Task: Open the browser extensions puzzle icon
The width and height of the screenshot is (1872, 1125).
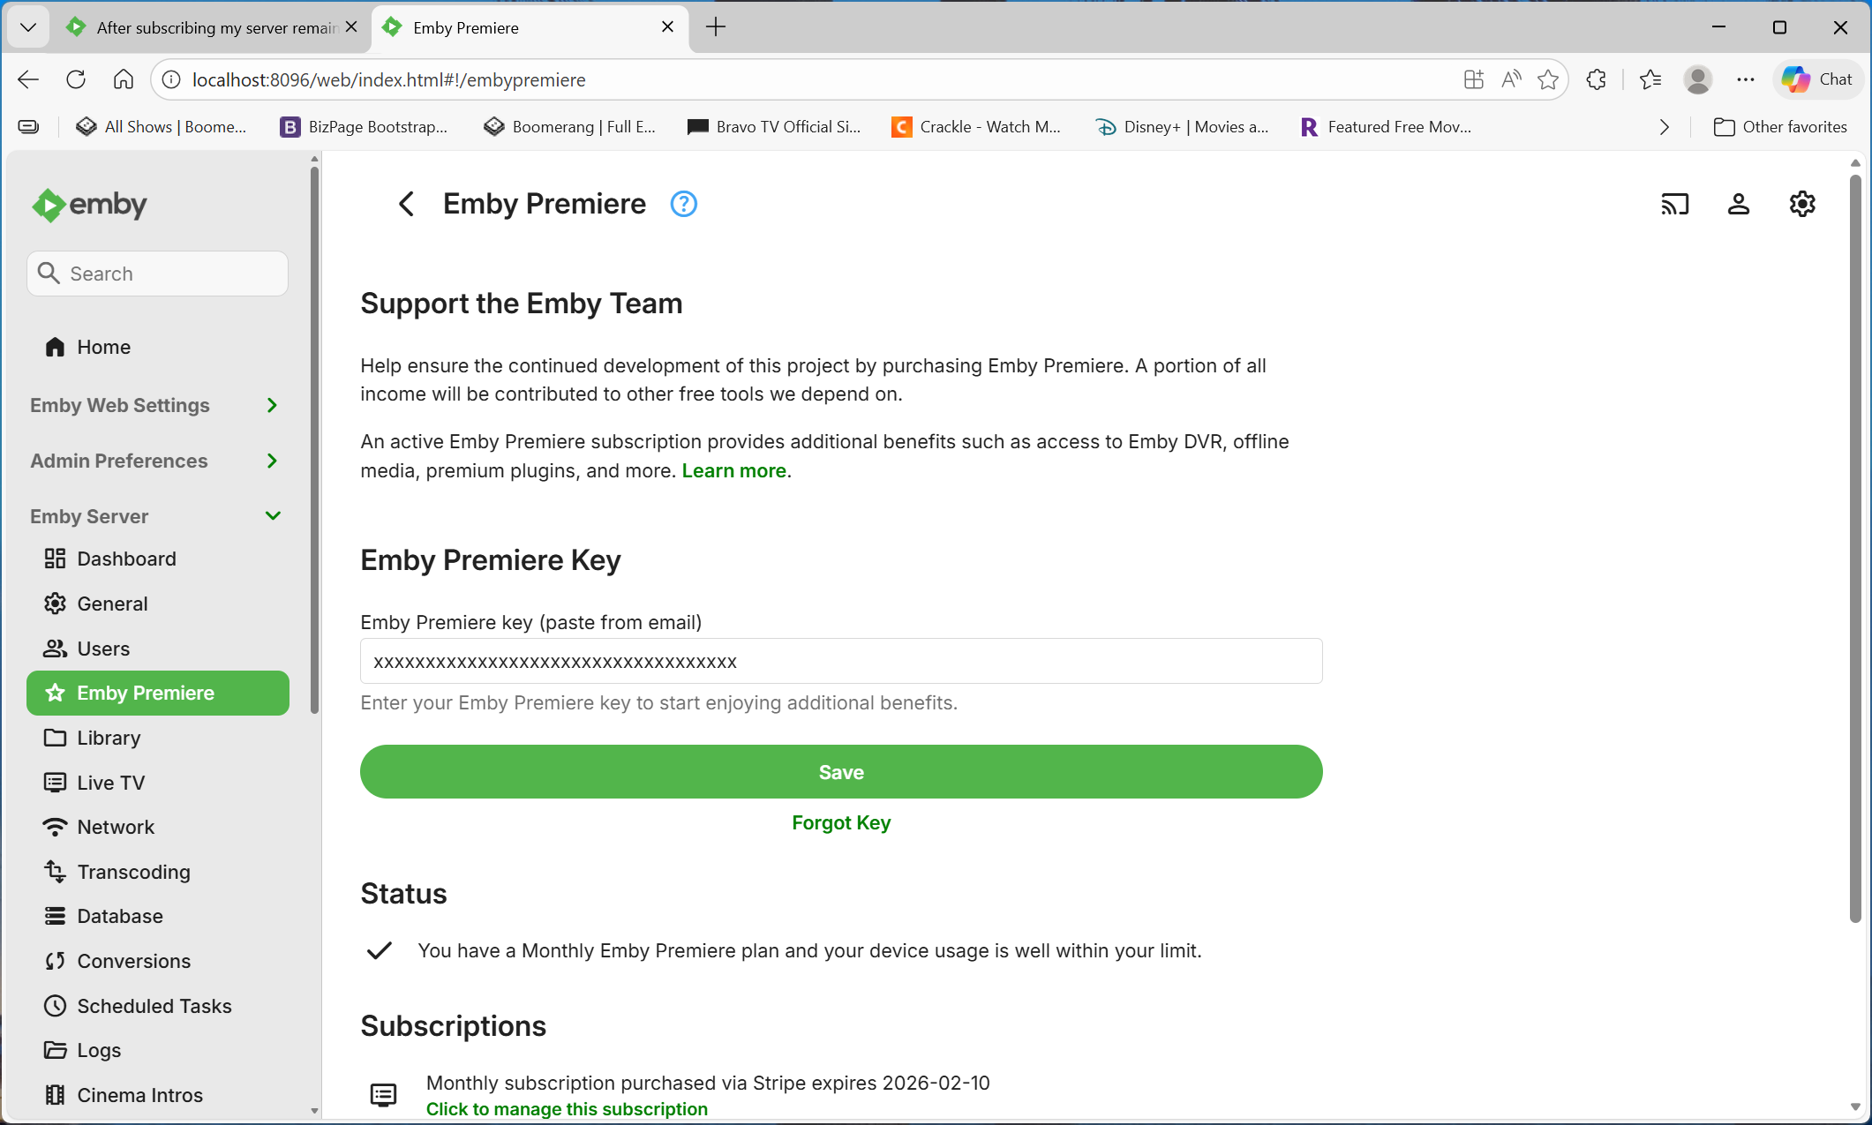Action: (x=1596, y=79)
